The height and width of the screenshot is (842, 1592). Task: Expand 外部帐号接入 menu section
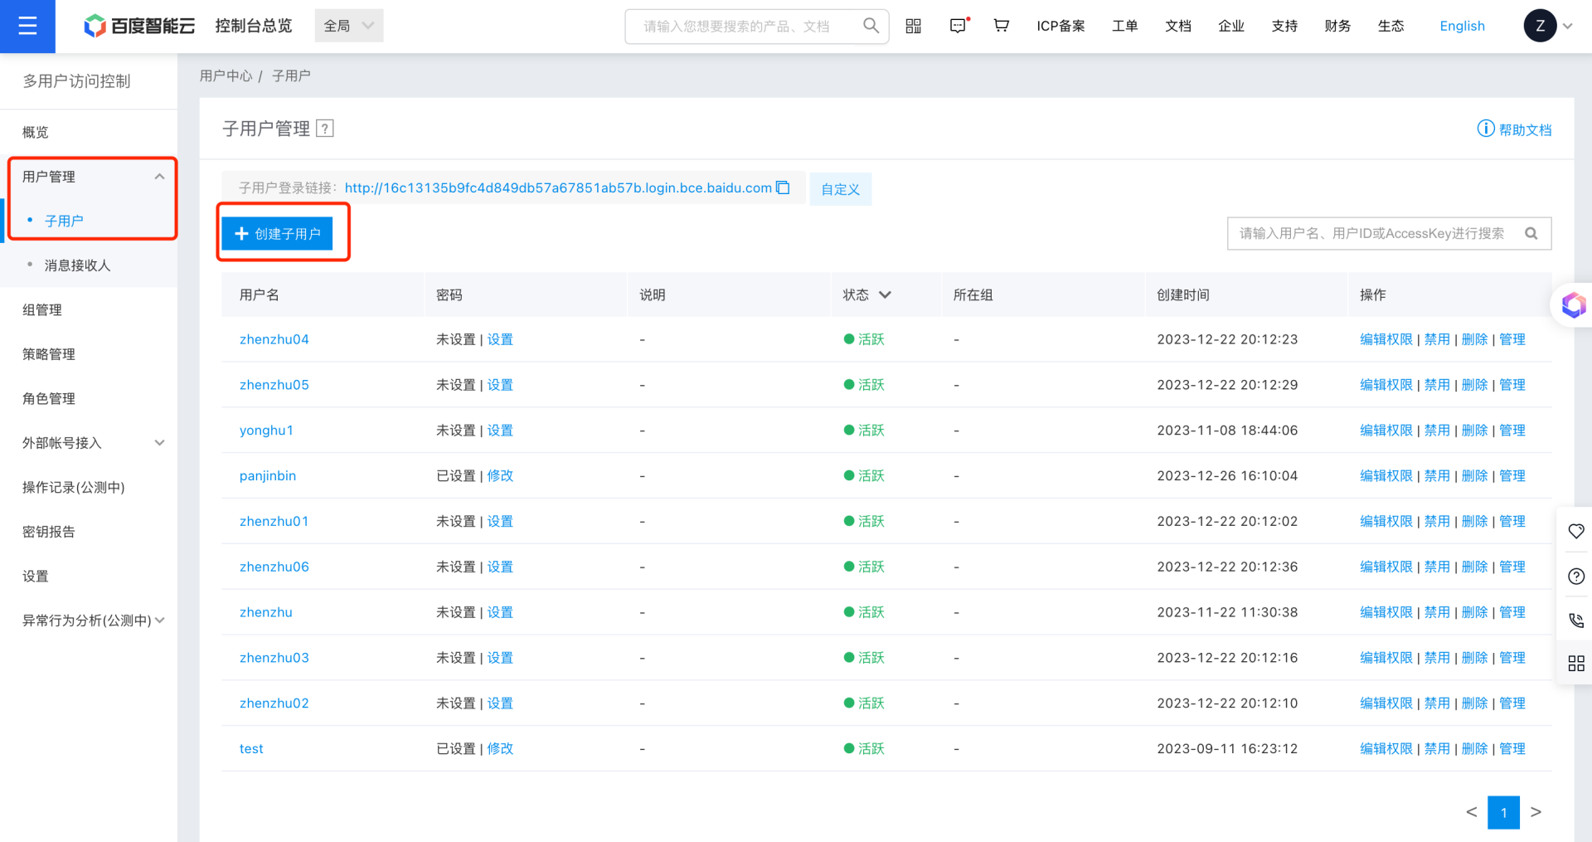click(x=159, y=443)
